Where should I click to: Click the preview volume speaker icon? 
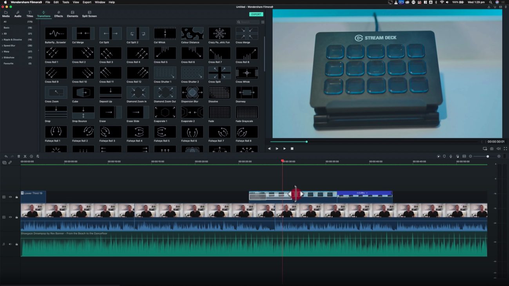point(498,148)
